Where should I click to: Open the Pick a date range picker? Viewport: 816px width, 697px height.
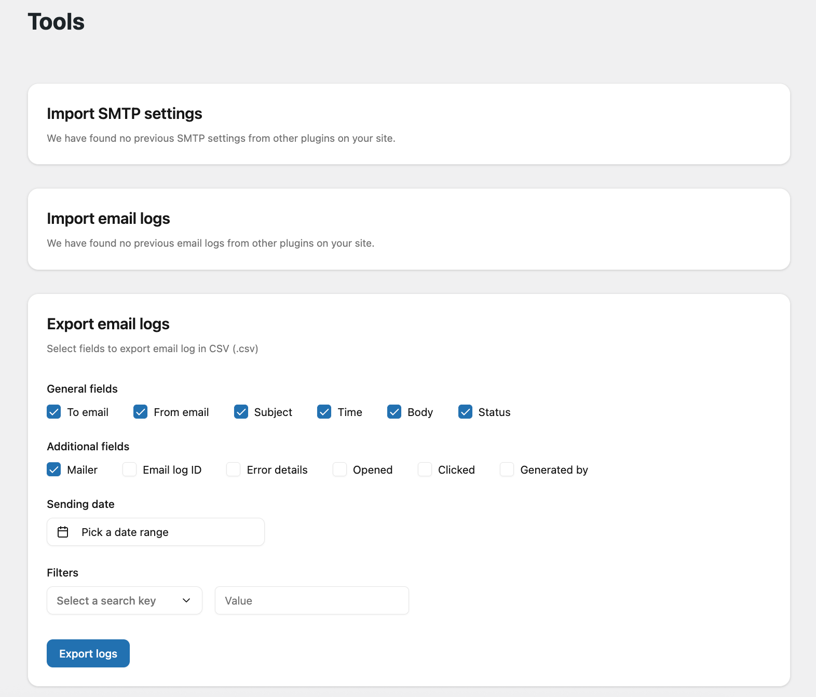click(156, 532)
